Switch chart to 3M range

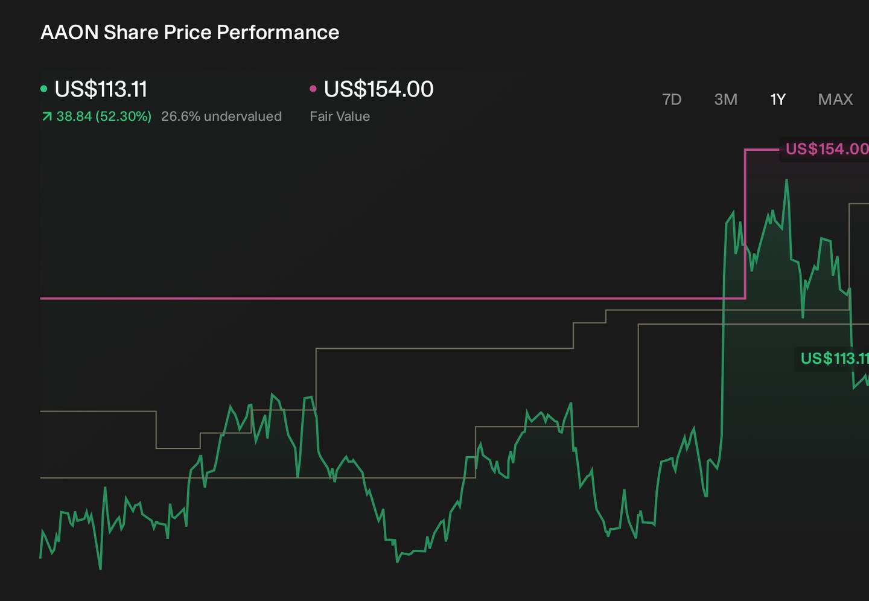[x=725, y=100]
